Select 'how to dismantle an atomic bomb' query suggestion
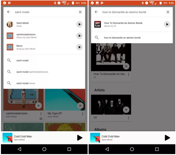The width and height of the screenshot is (176, 155). tap(132, 38)
